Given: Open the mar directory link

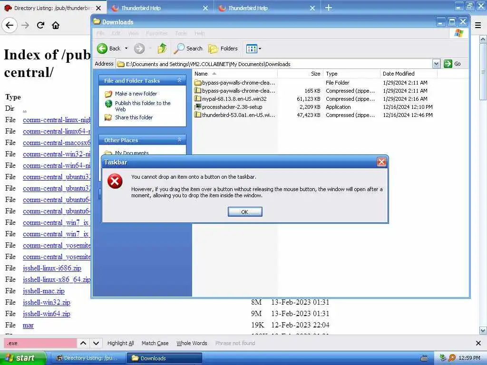Looking at the screenshot, I should pos(28,325).
